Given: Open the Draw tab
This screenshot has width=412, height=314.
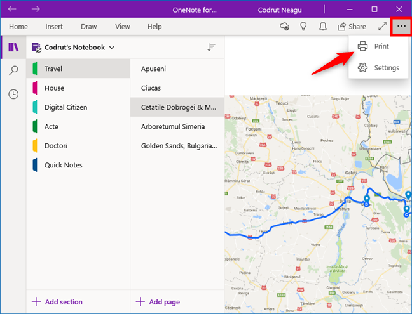Looking at the screenshot, I should tap(88, 27).
